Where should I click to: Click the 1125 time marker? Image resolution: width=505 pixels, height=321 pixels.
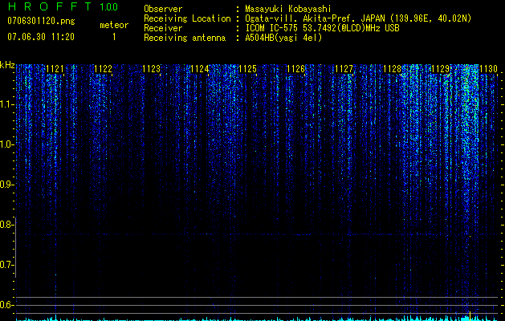(x=247, y=69)
